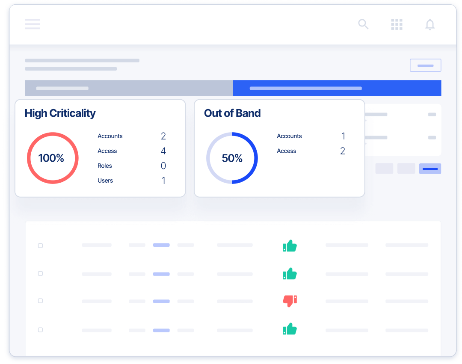The image size is (462, 364).
Task: Click the outlined button at top right
Action: tap(425, 65)
